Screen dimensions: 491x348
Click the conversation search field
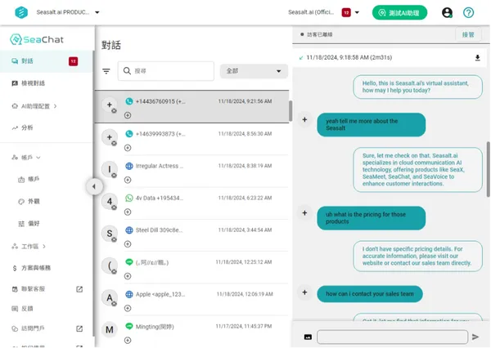click(x=166, y=71)
